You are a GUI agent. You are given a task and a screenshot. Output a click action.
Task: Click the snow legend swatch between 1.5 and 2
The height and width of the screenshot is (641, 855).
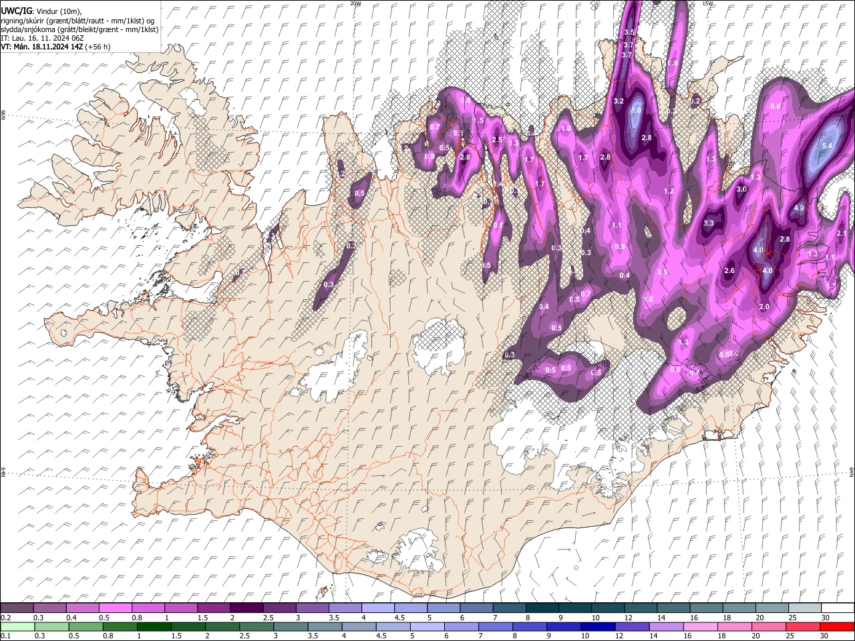coord(213,608)
